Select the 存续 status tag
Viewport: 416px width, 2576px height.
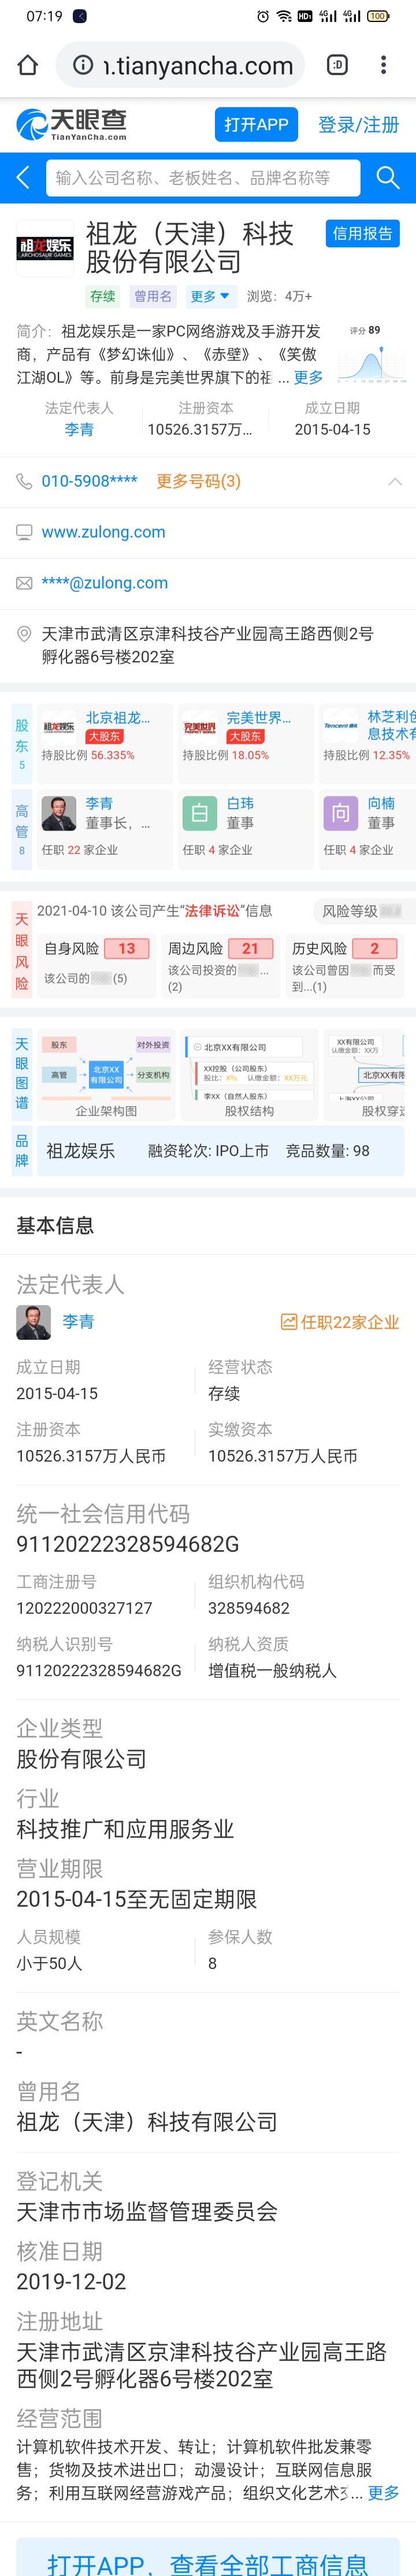(103, 297)
